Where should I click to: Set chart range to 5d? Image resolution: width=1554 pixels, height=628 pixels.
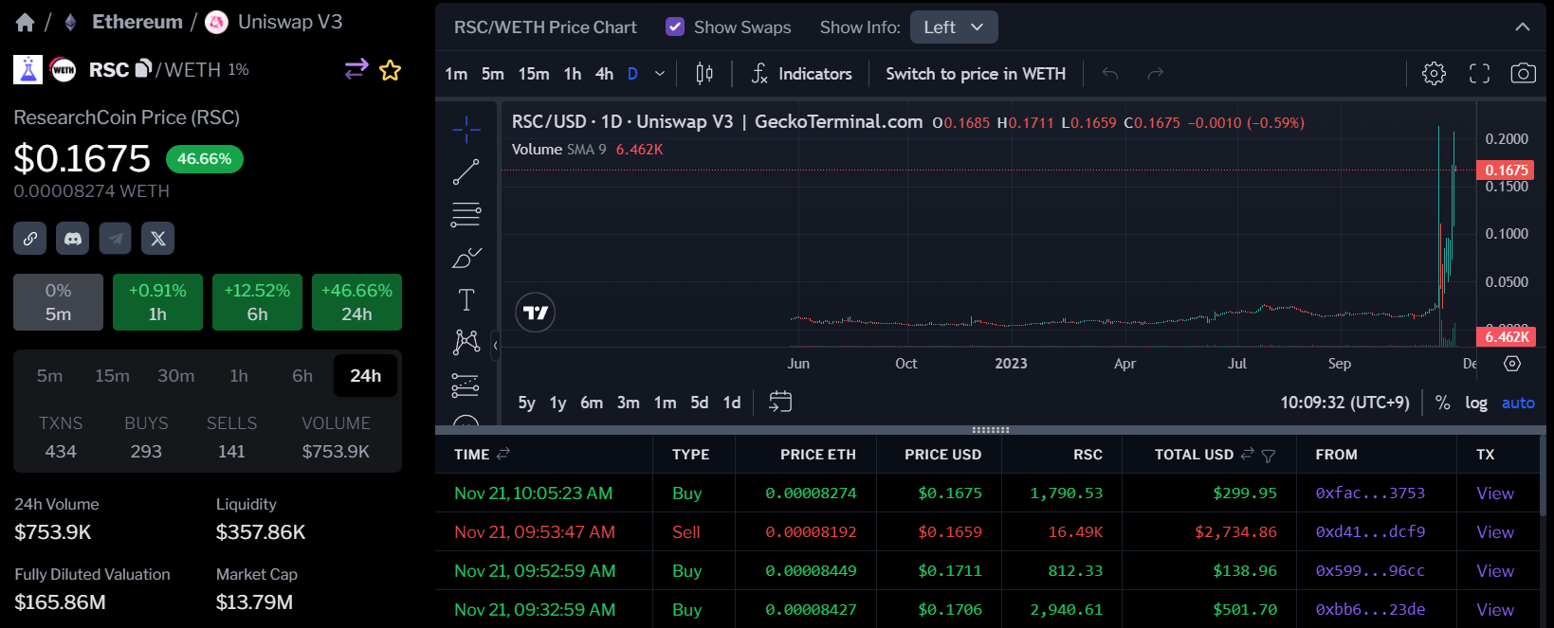tap(700, 403)
